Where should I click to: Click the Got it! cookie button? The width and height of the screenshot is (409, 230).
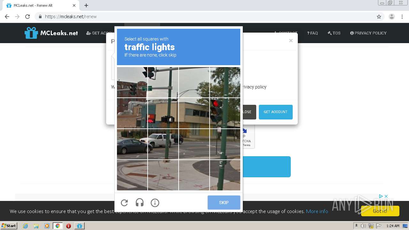380,211
